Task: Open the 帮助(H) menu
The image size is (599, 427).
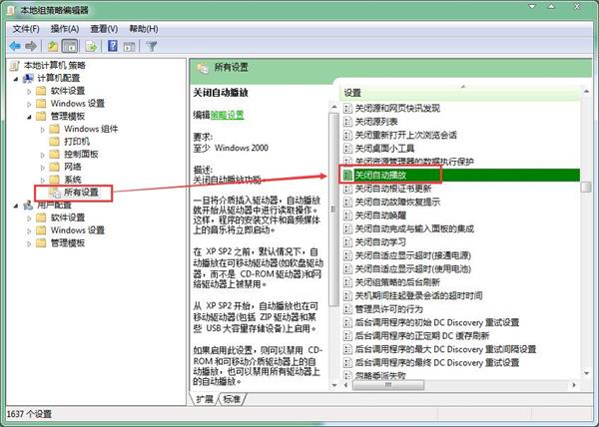Action: coord(143,29)
